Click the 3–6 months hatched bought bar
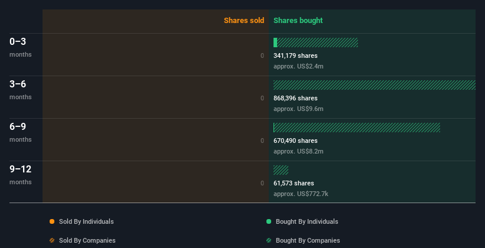 [374, 85]
